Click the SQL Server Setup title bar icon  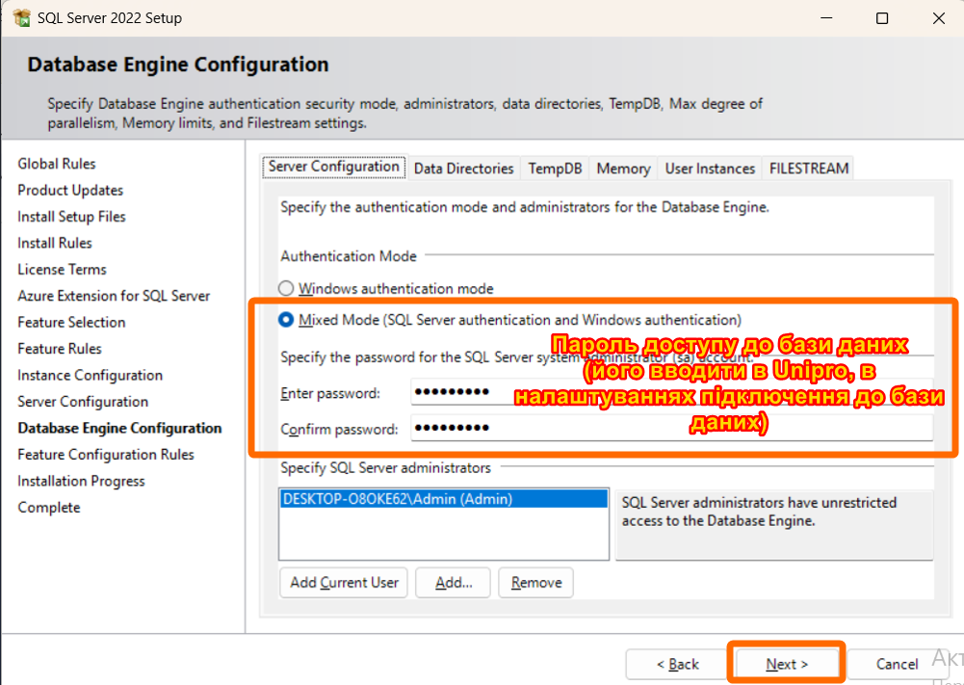(x=21, y=18)
